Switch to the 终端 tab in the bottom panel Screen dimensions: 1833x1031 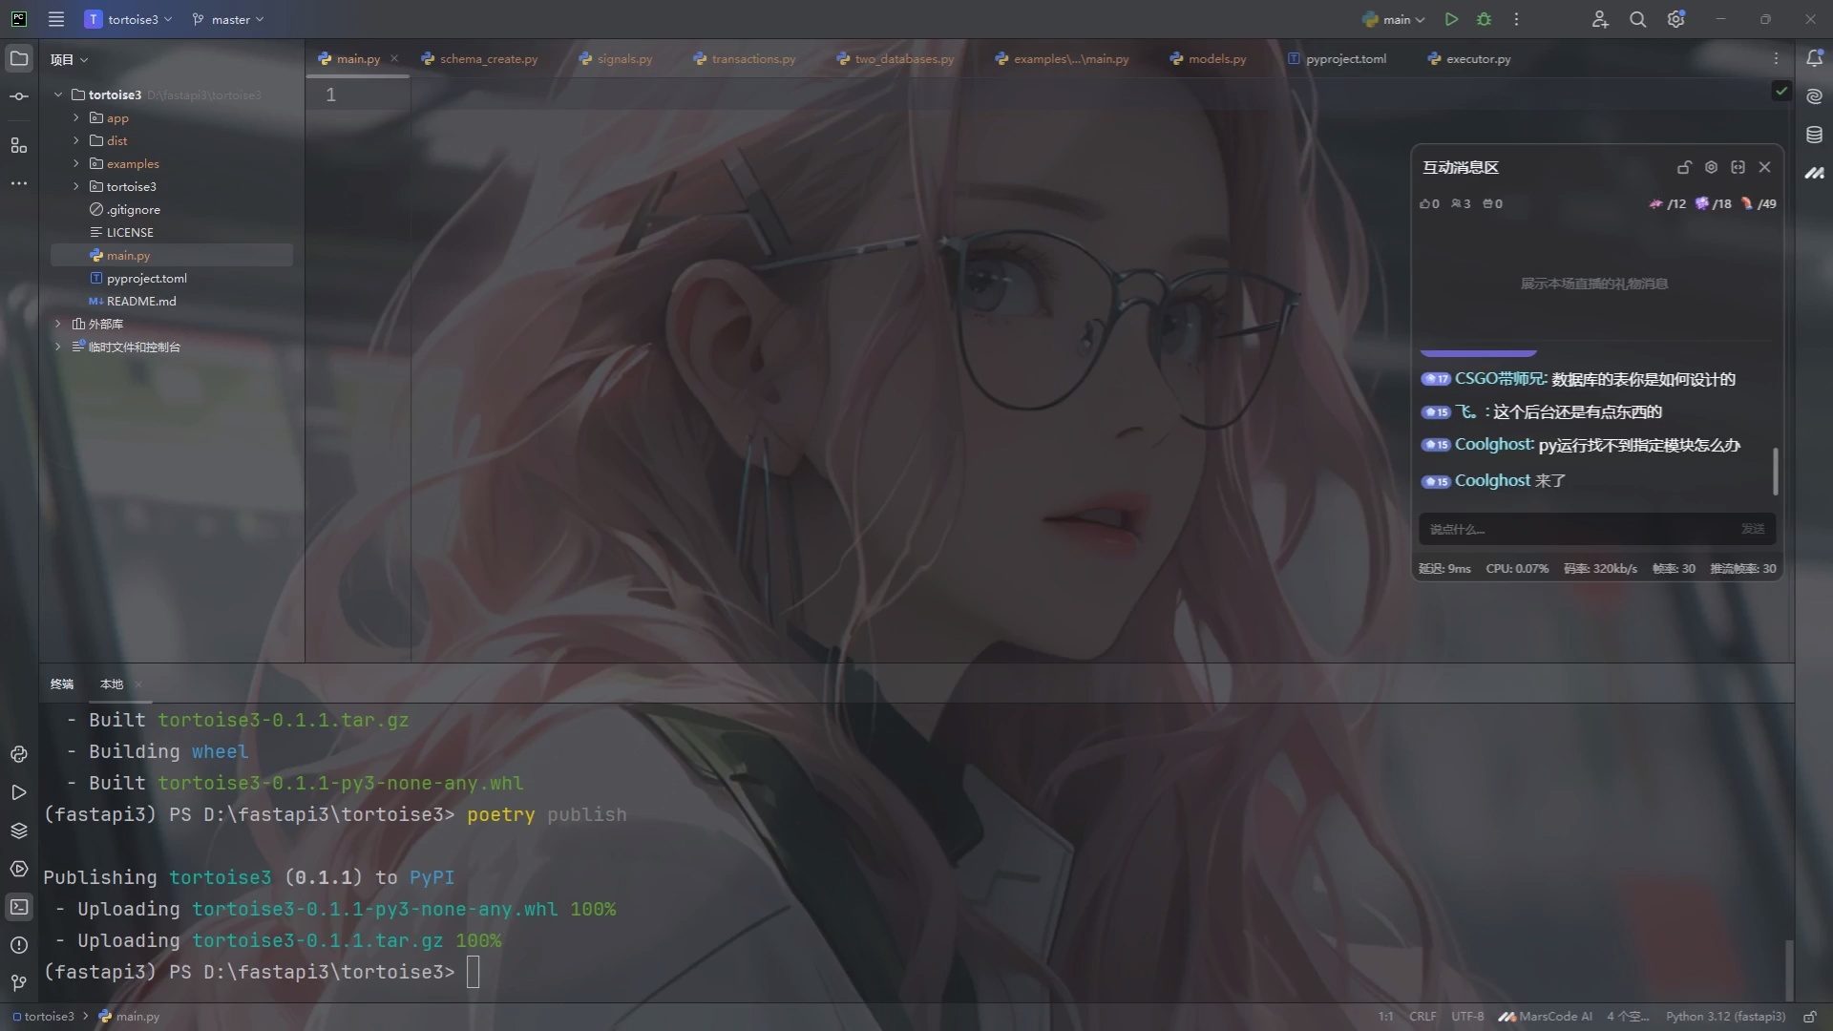tap(61, 684)
